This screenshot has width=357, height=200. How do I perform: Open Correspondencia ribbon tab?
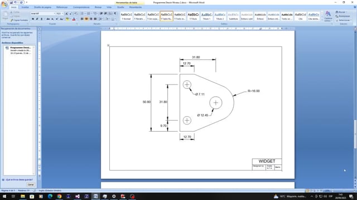point(81,7)
